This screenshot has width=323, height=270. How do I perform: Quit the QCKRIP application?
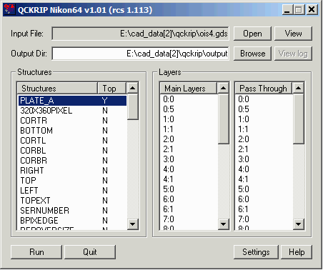90,252
